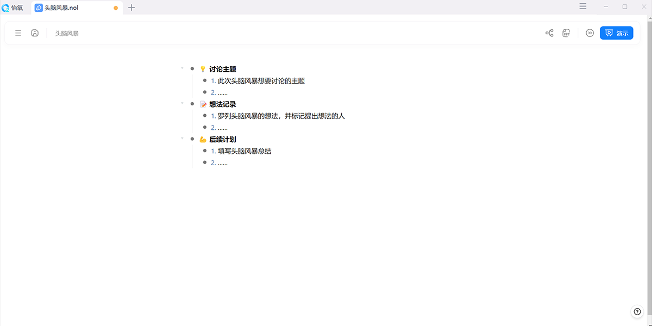Click the 填写头脑风暴总结 outline item
652x326 pixels.
coord(244,151)
